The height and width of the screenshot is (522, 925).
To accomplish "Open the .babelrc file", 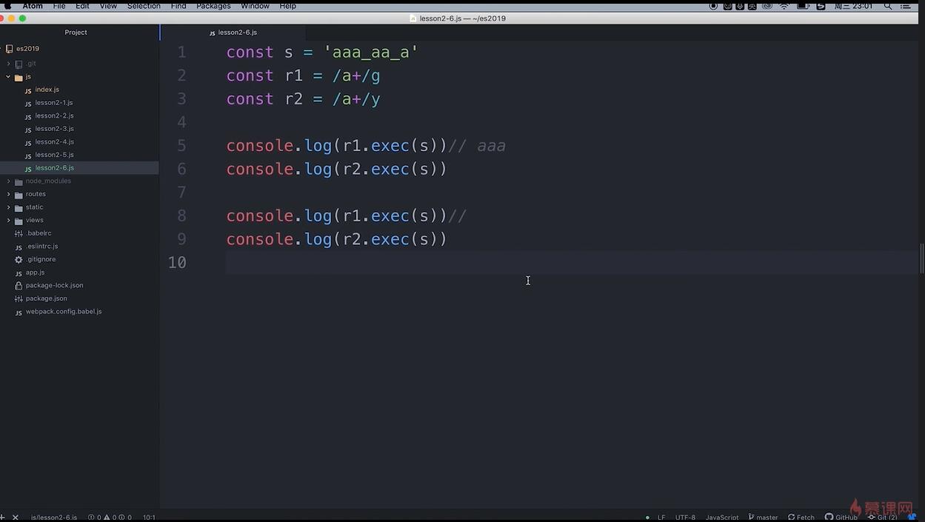I will tap(39, 233).
